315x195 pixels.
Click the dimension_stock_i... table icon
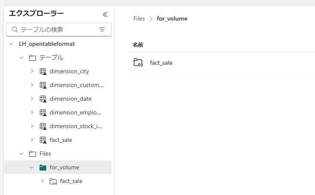click(x=43, y=126)
